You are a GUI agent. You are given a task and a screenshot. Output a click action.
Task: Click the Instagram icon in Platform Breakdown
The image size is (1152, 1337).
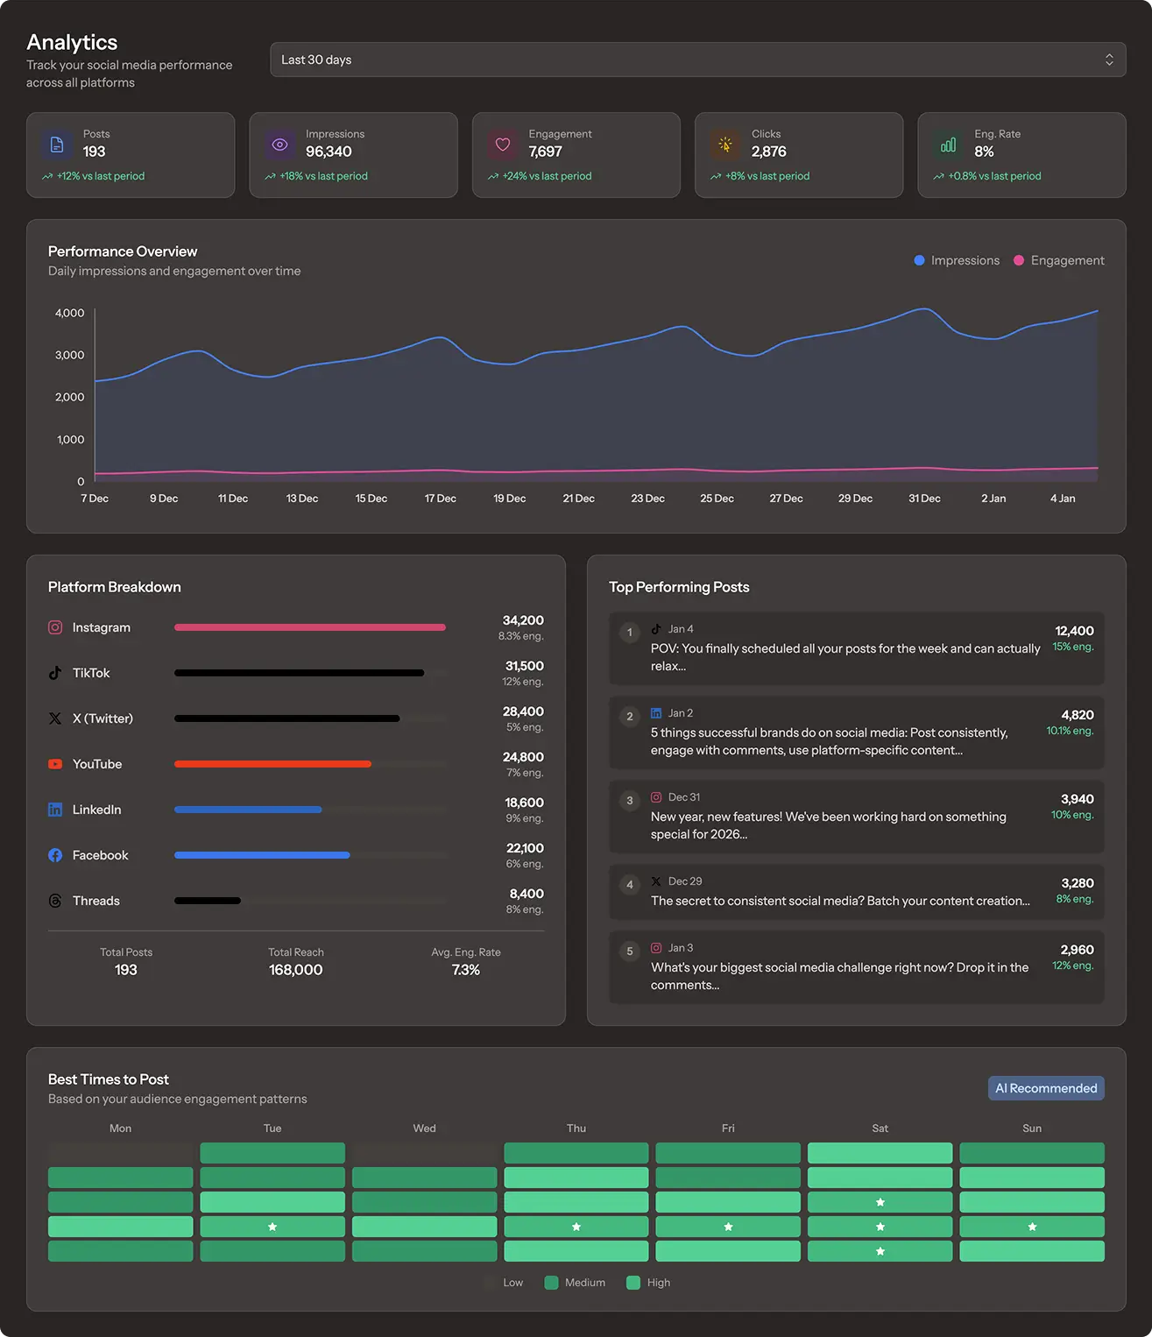point(55,627)
